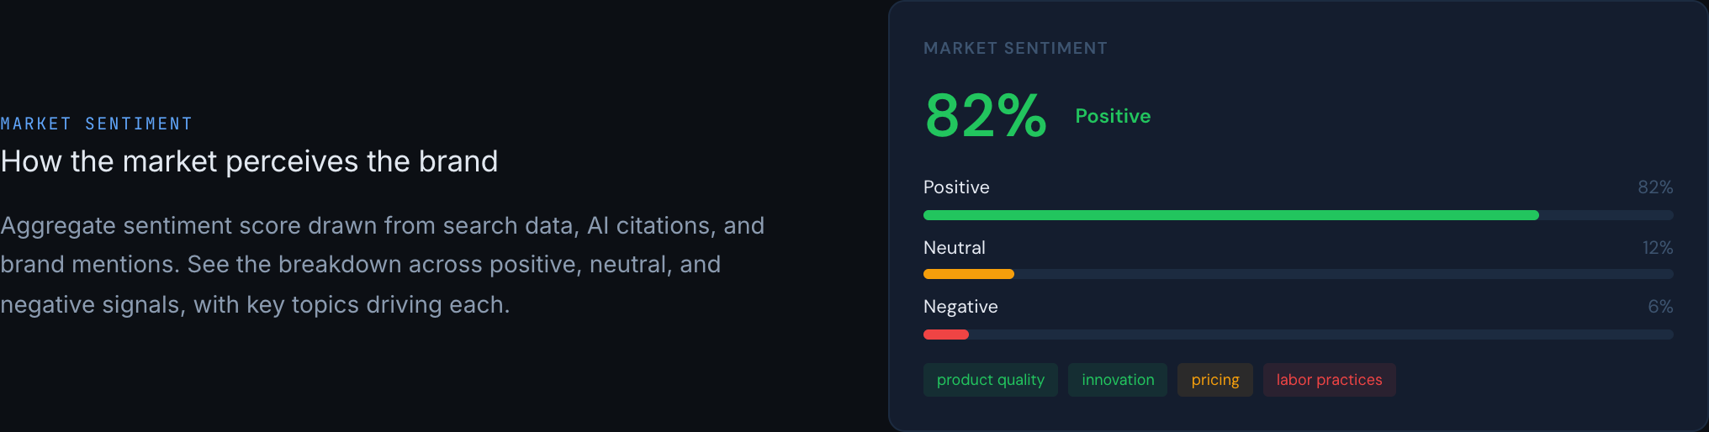This screenshot has width=1709, height=432.
Task: Click the orange Neutral progress bar
Action: (x=968, y=274)
